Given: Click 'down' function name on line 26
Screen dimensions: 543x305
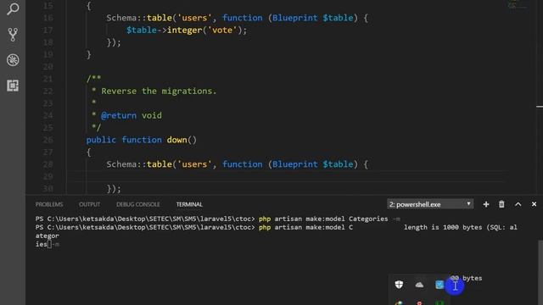Looking at the screenshot, I should coord(176,140).
